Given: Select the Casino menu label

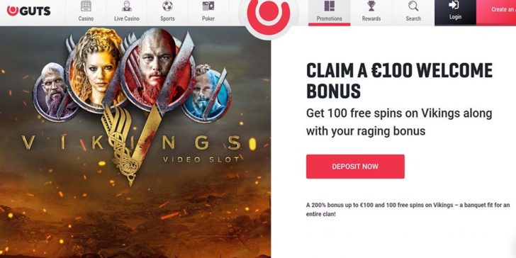Looking at the screenshot, I should 86,18.
